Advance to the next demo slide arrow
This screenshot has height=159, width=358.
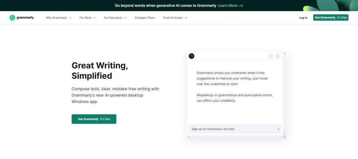[x=278, y=56]
